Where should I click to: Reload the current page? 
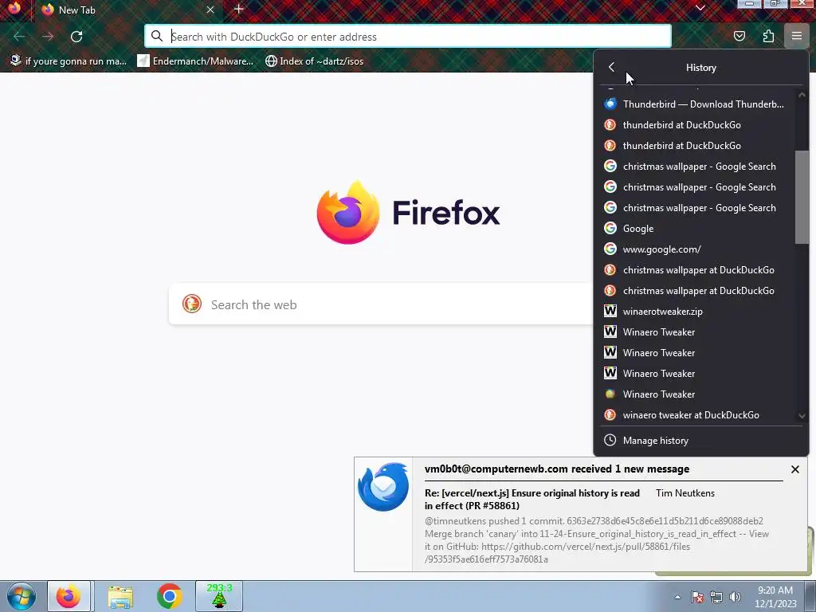[76, 37]
